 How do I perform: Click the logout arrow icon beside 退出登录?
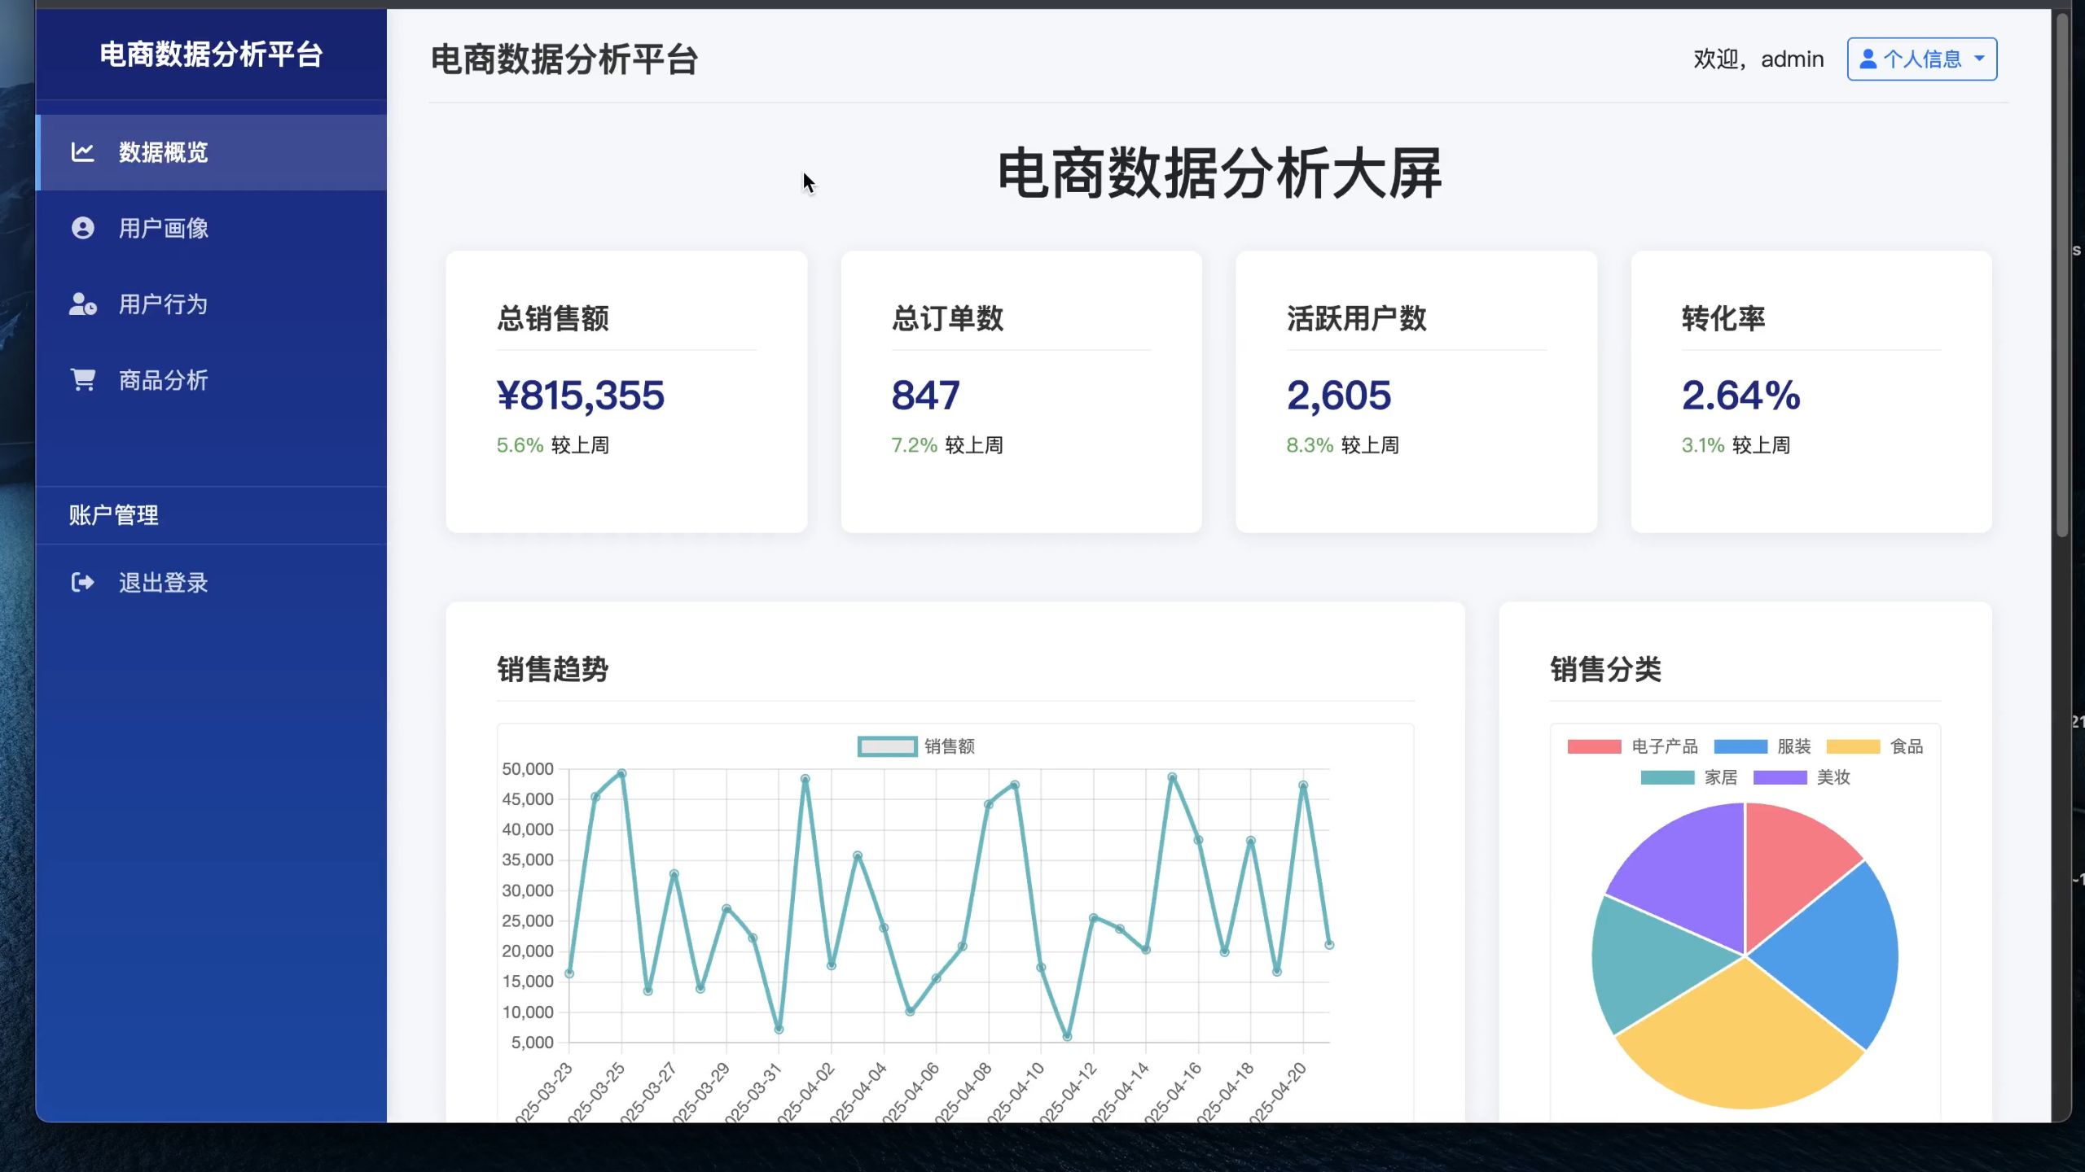[x=83, y=583]
